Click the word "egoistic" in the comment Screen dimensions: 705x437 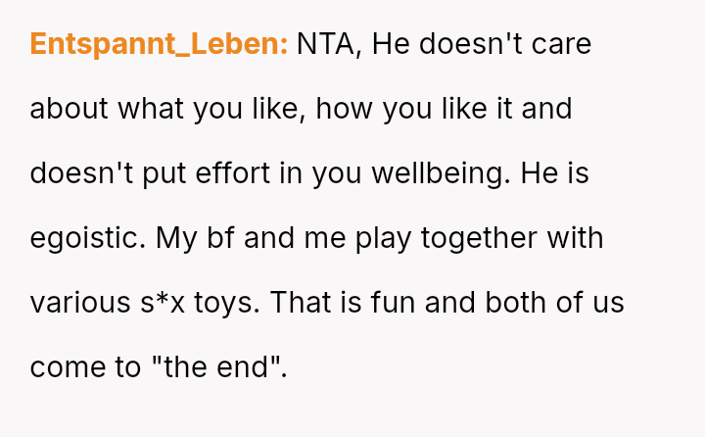(x=85, y=238)
